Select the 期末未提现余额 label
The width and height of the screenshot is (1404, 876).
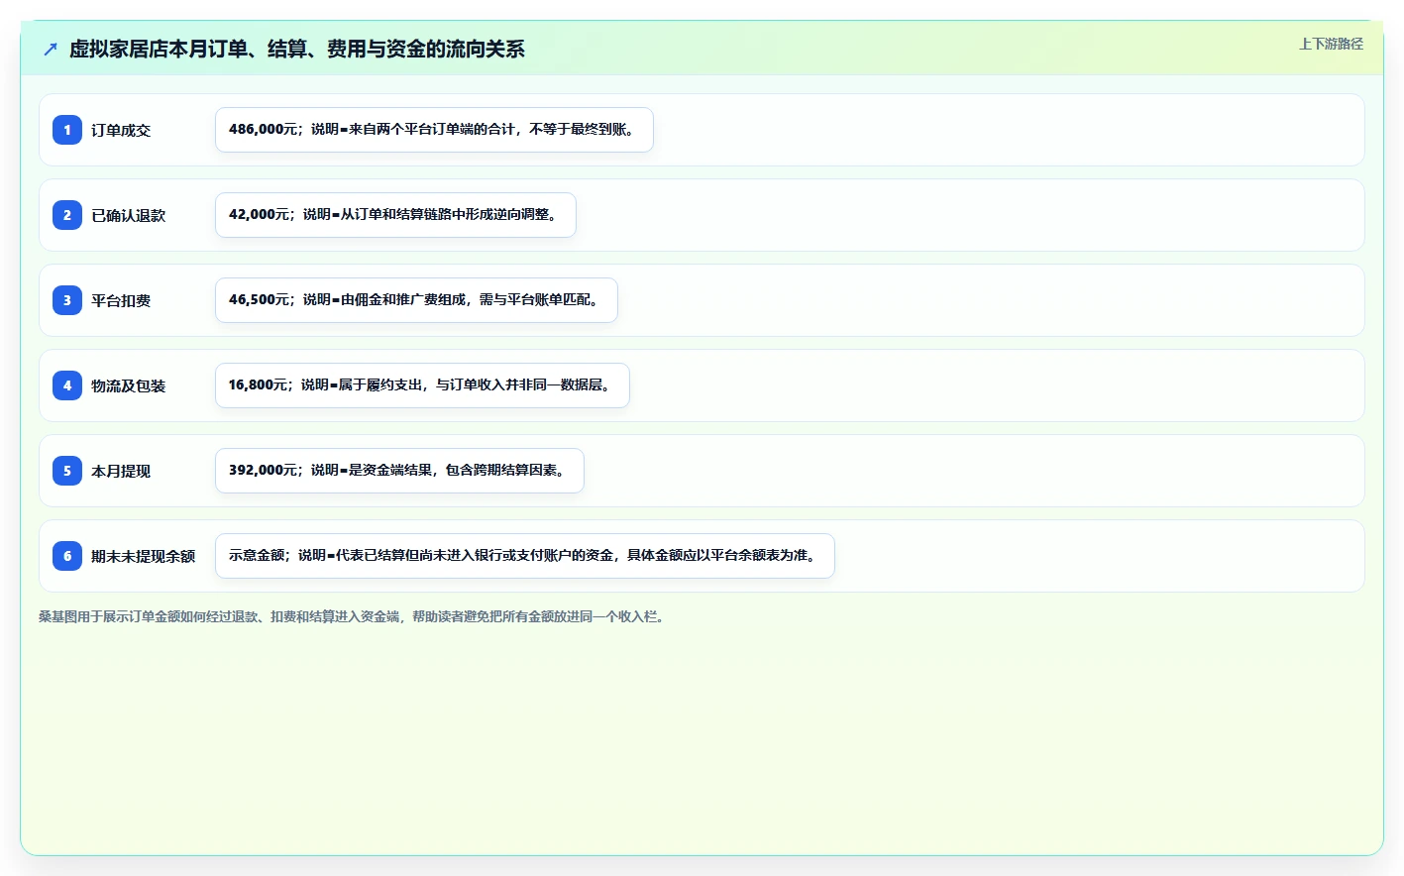click(x=144, y=556)
